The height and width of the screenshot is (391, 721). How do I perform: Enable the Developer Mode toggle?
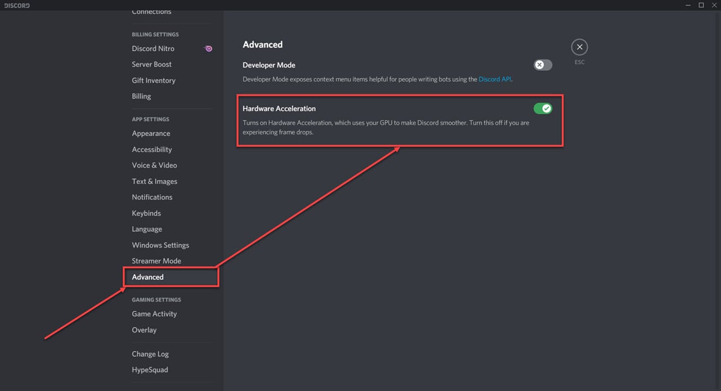pos(543,65)
